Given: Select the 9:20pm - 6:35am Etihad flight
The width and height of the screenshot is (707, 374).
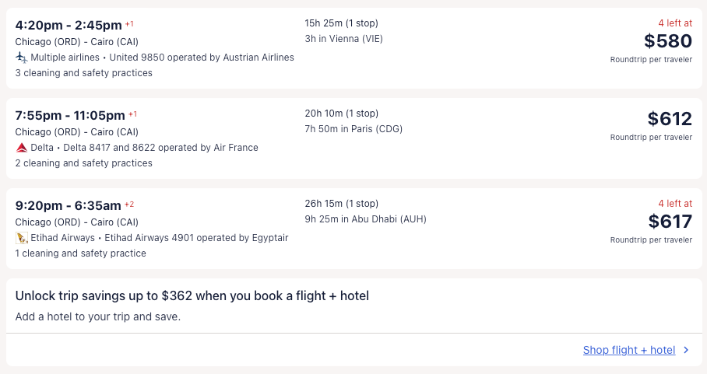Looking at the screenshot, I should 68,205.
